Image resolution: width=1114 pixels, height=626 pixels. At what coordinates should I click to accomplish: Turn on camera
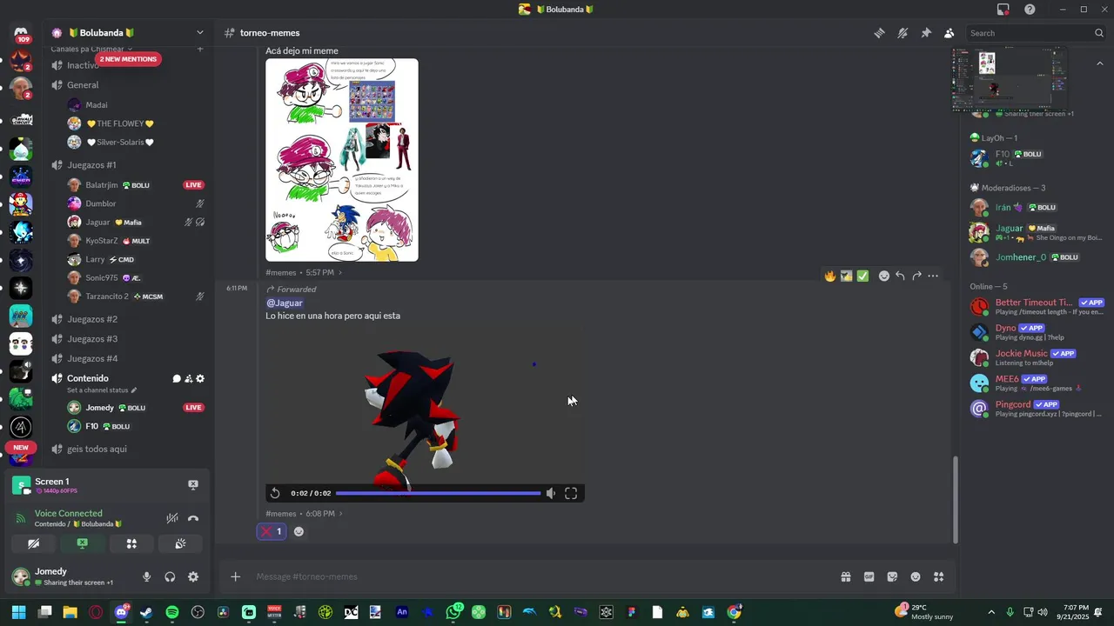33,543
